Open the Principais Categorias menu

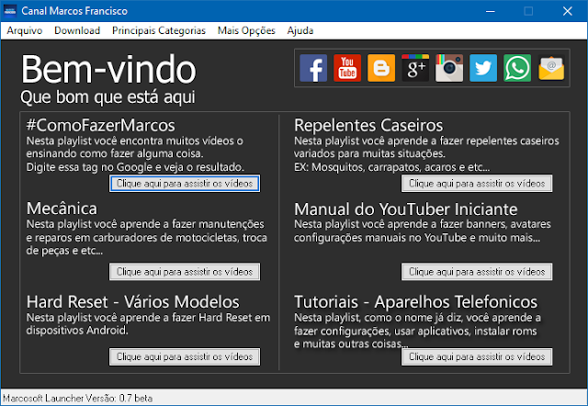coord(159,30)
